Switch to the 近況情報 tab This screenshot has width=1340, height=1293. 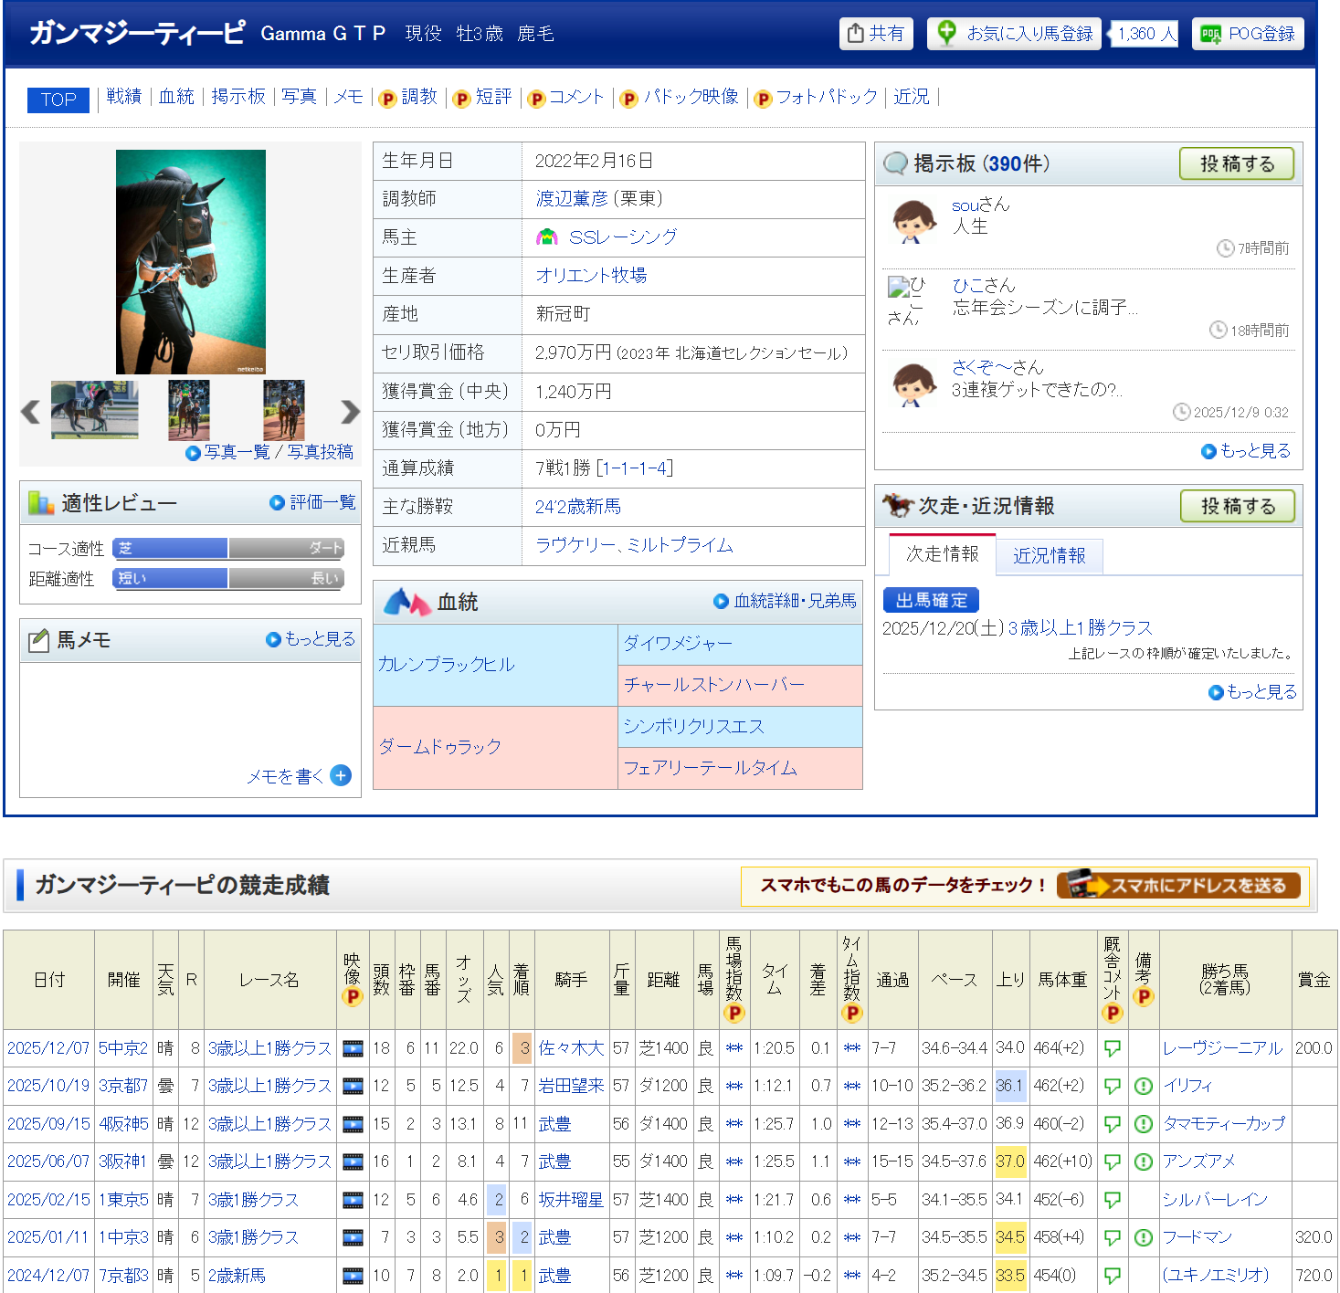point(1049,555)
